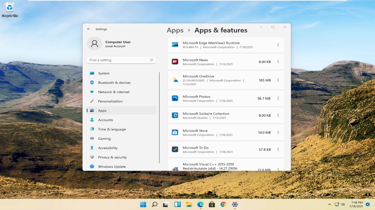Viewport: 375px width, 210px height.
Task: Click the Microsoft Edge WebView2 Runtime app icon
Action: coord(175,45)
